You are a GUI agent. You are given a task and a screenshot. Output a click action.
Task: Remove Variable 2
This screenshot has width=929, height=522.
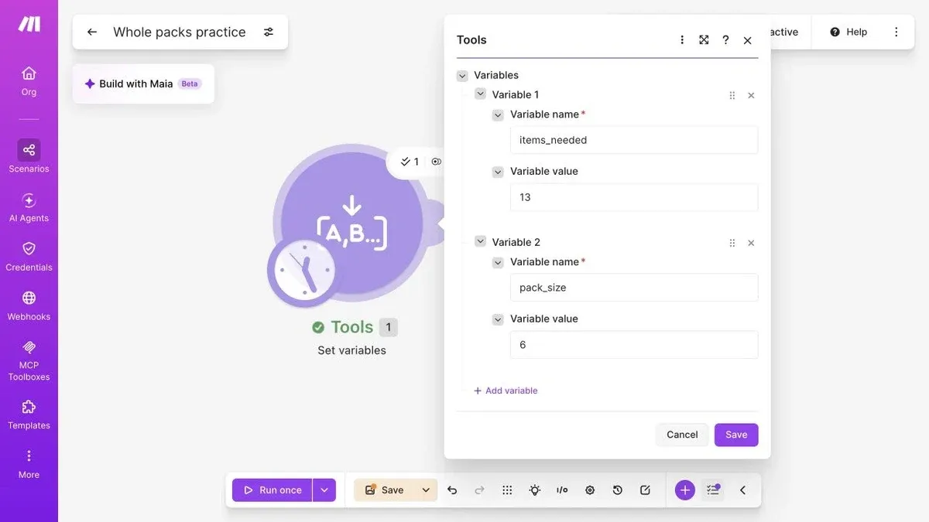tap(751, 243)
